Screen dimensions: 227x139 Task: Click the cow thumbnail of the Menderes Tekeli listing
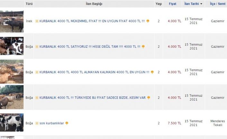[12, 123]
